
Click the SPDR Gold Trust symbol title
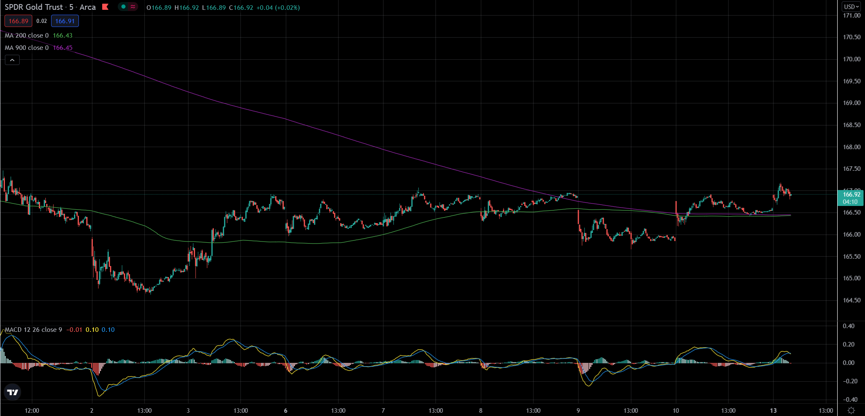(34, 7)
